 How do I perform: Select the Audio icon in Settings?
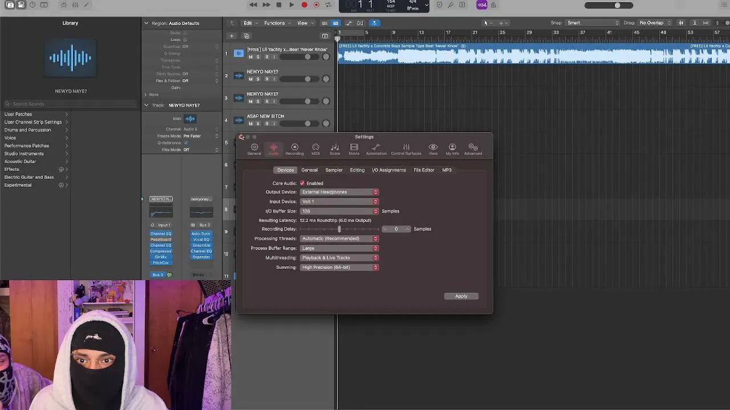274,149
